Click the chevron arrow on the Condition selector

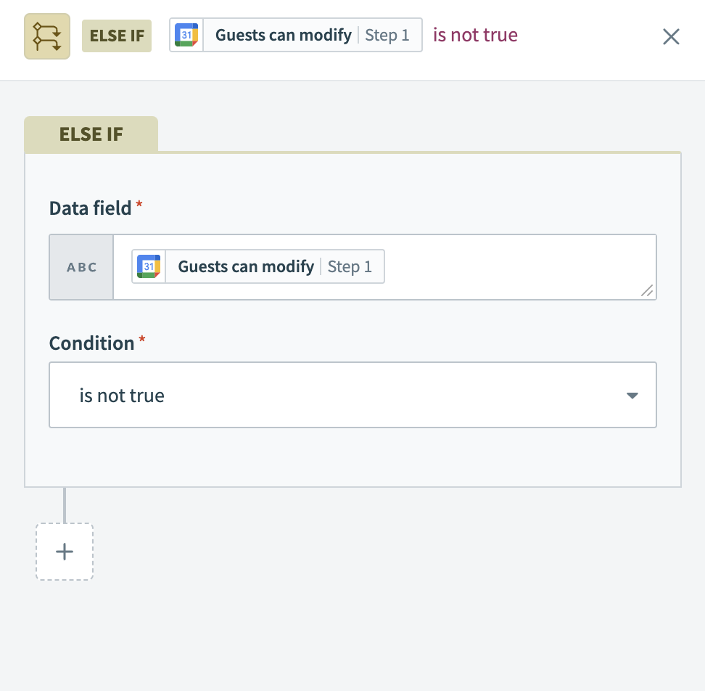pos(632,395)
